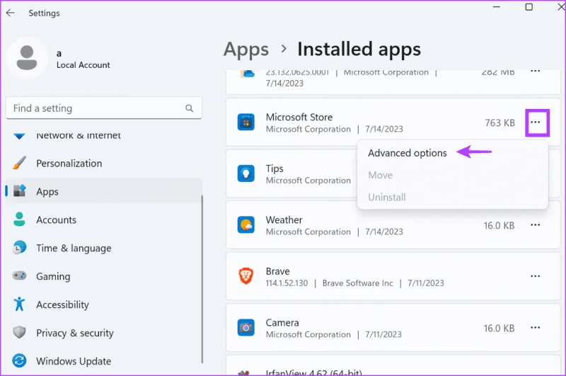Click the OneDrive cloud app icon

tap(248, 74)
